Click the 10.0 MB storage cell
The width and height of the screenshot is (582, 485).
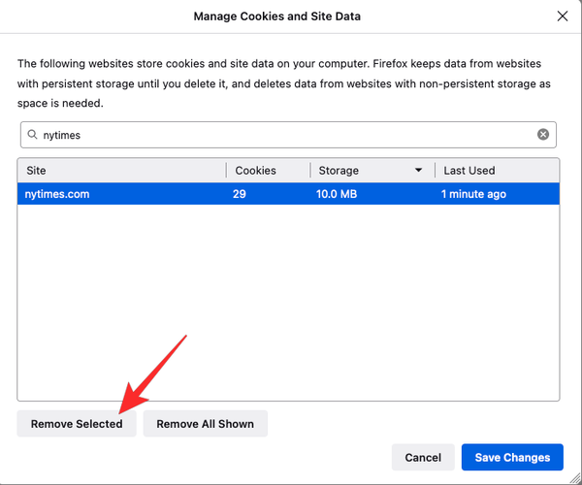click(337, 194)
